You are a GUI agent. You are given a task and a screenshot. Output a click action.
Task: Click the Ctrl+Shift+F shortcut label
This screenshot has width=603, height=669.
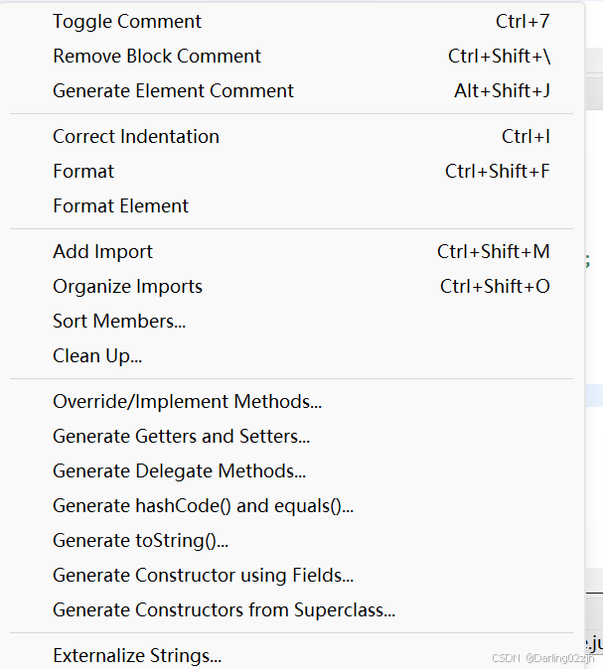pos(497,171)
